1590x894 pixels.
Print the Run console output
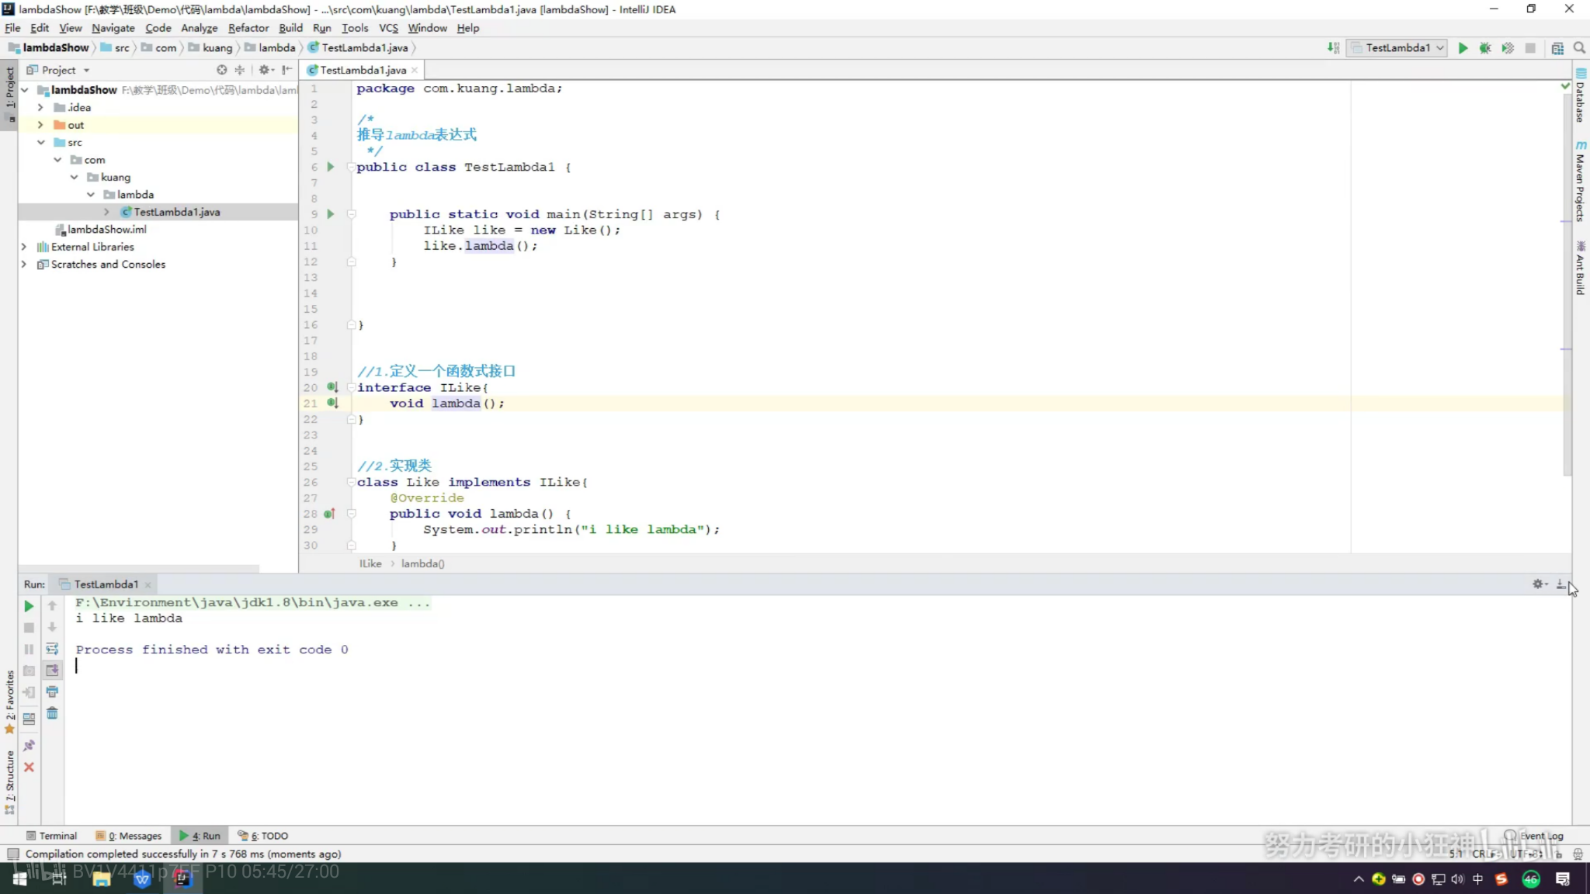tap(52, 691)
